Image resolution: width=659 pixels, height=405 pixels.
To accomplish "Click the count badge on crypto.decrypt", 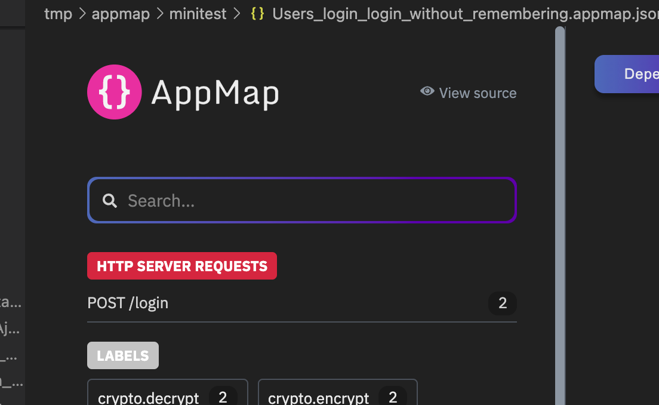I will point(223,397).
